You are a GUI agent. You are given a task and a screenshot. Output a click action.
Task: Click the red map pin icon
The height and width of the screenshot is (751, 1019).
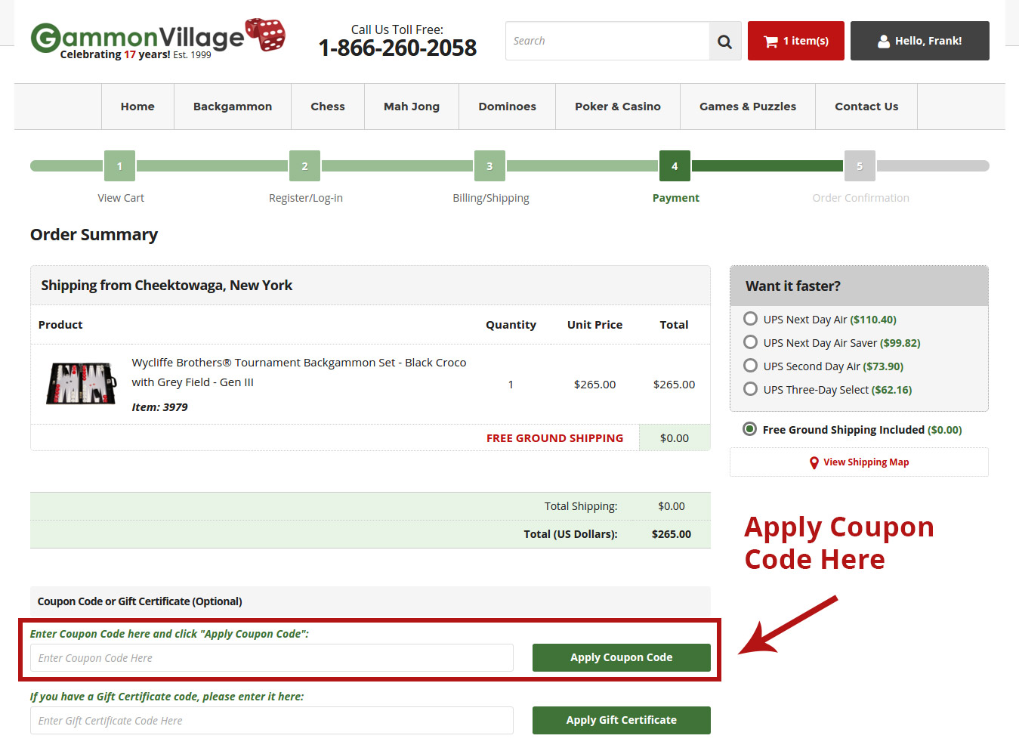tap(814, 463)
